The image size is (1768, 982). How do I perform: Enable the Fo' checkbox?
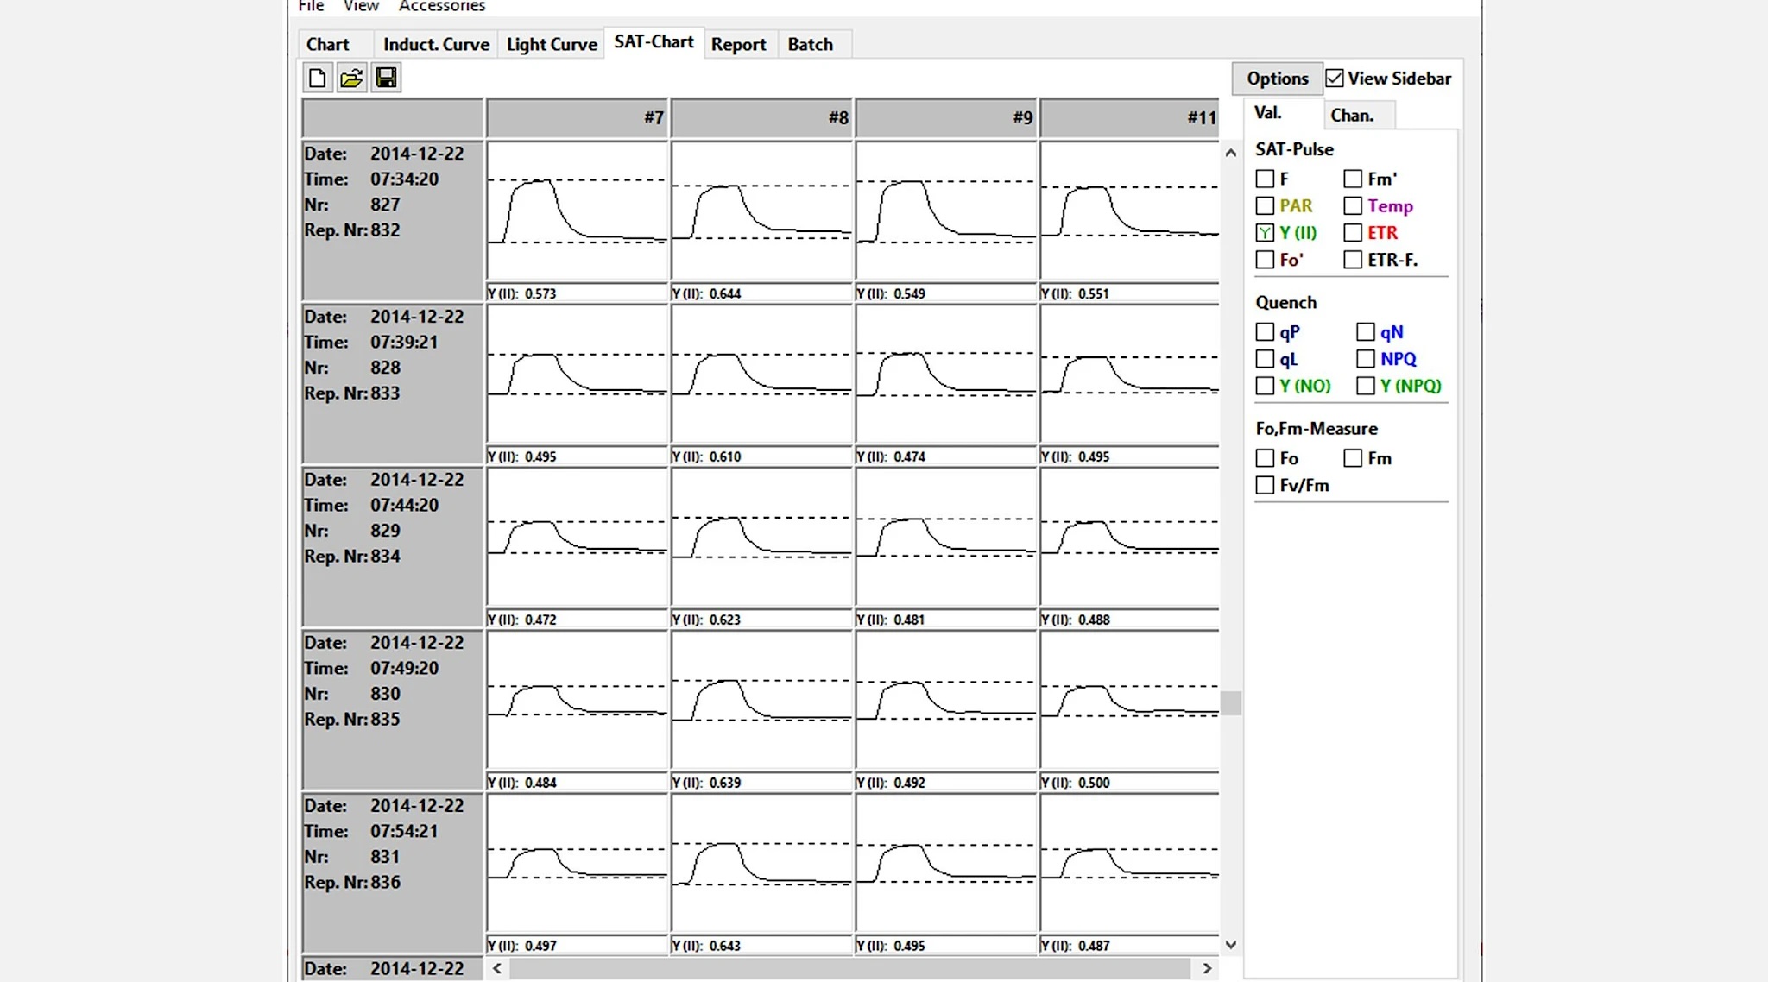pos(1265,259)
